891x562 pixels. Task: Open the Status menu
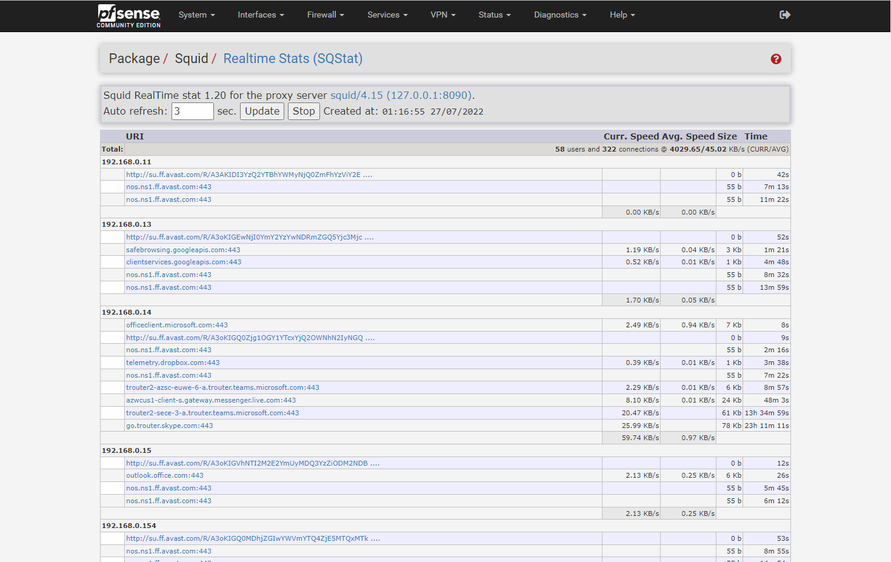495,15
